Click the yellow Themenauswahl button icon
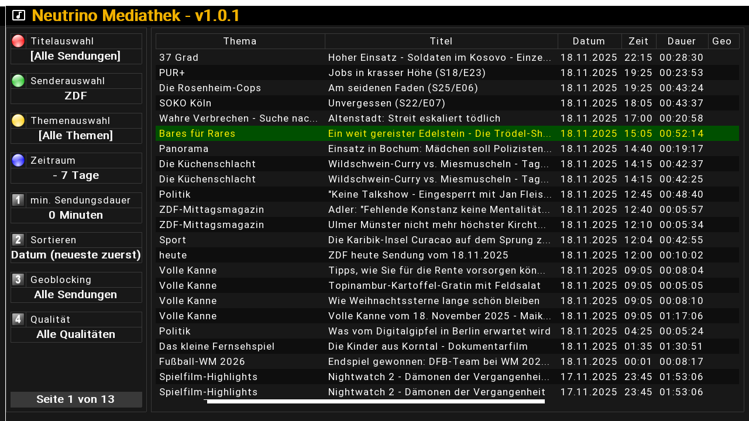Viewport: 749px width, 421px height. point(18,120)
